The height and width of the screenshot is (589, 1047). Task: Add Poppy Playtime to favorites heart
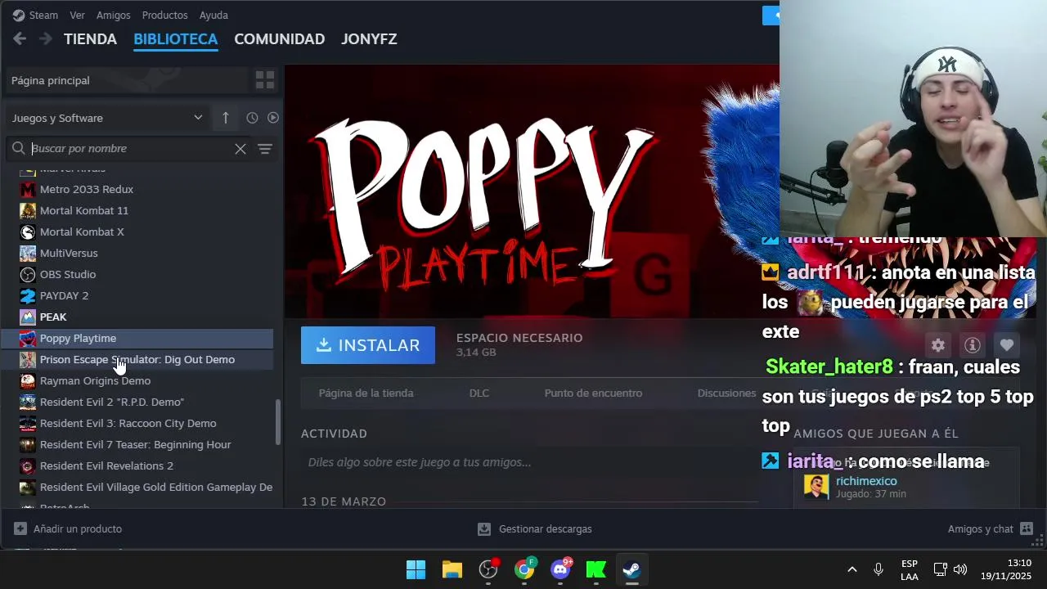pos(1007,345)
